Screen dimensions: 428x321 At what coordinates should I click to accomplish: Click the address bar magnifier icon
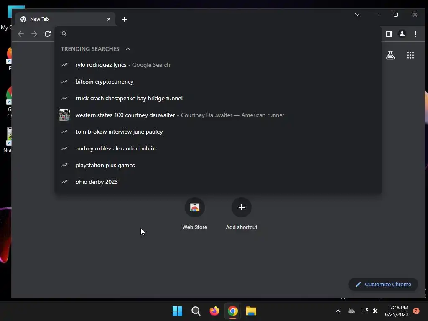click(x=64, y=34)
